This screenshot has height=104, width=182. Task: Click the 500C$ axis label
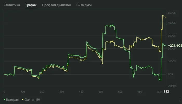click(172, 13)
